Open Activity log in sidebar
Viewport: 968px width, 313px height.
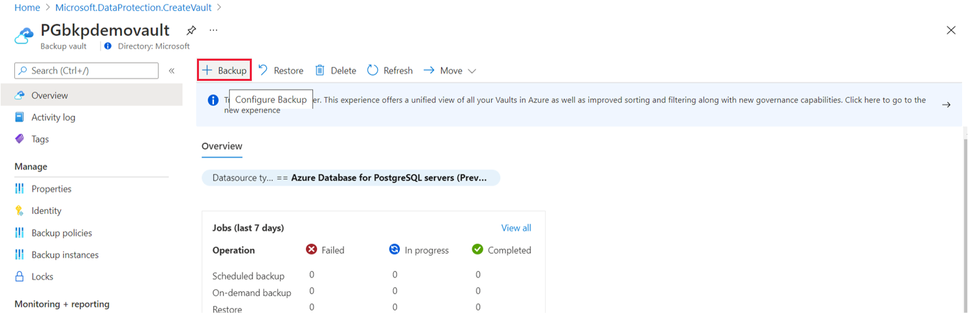coord(53,117)
